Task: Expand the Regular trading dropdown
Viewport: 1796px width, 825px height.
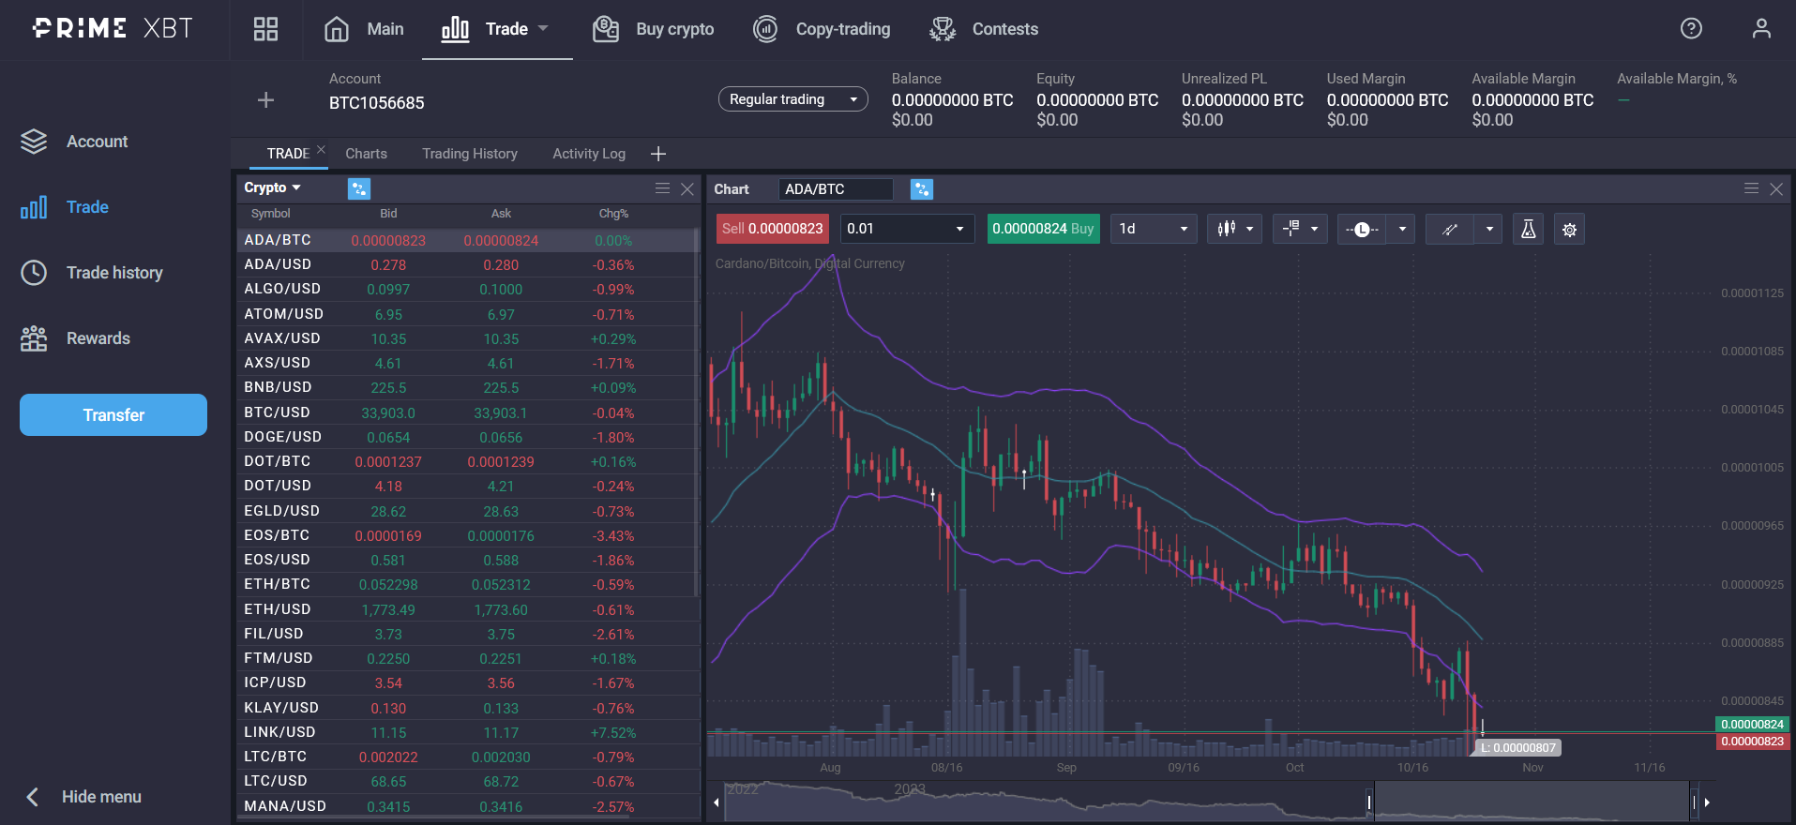Action: pos(792,99)
